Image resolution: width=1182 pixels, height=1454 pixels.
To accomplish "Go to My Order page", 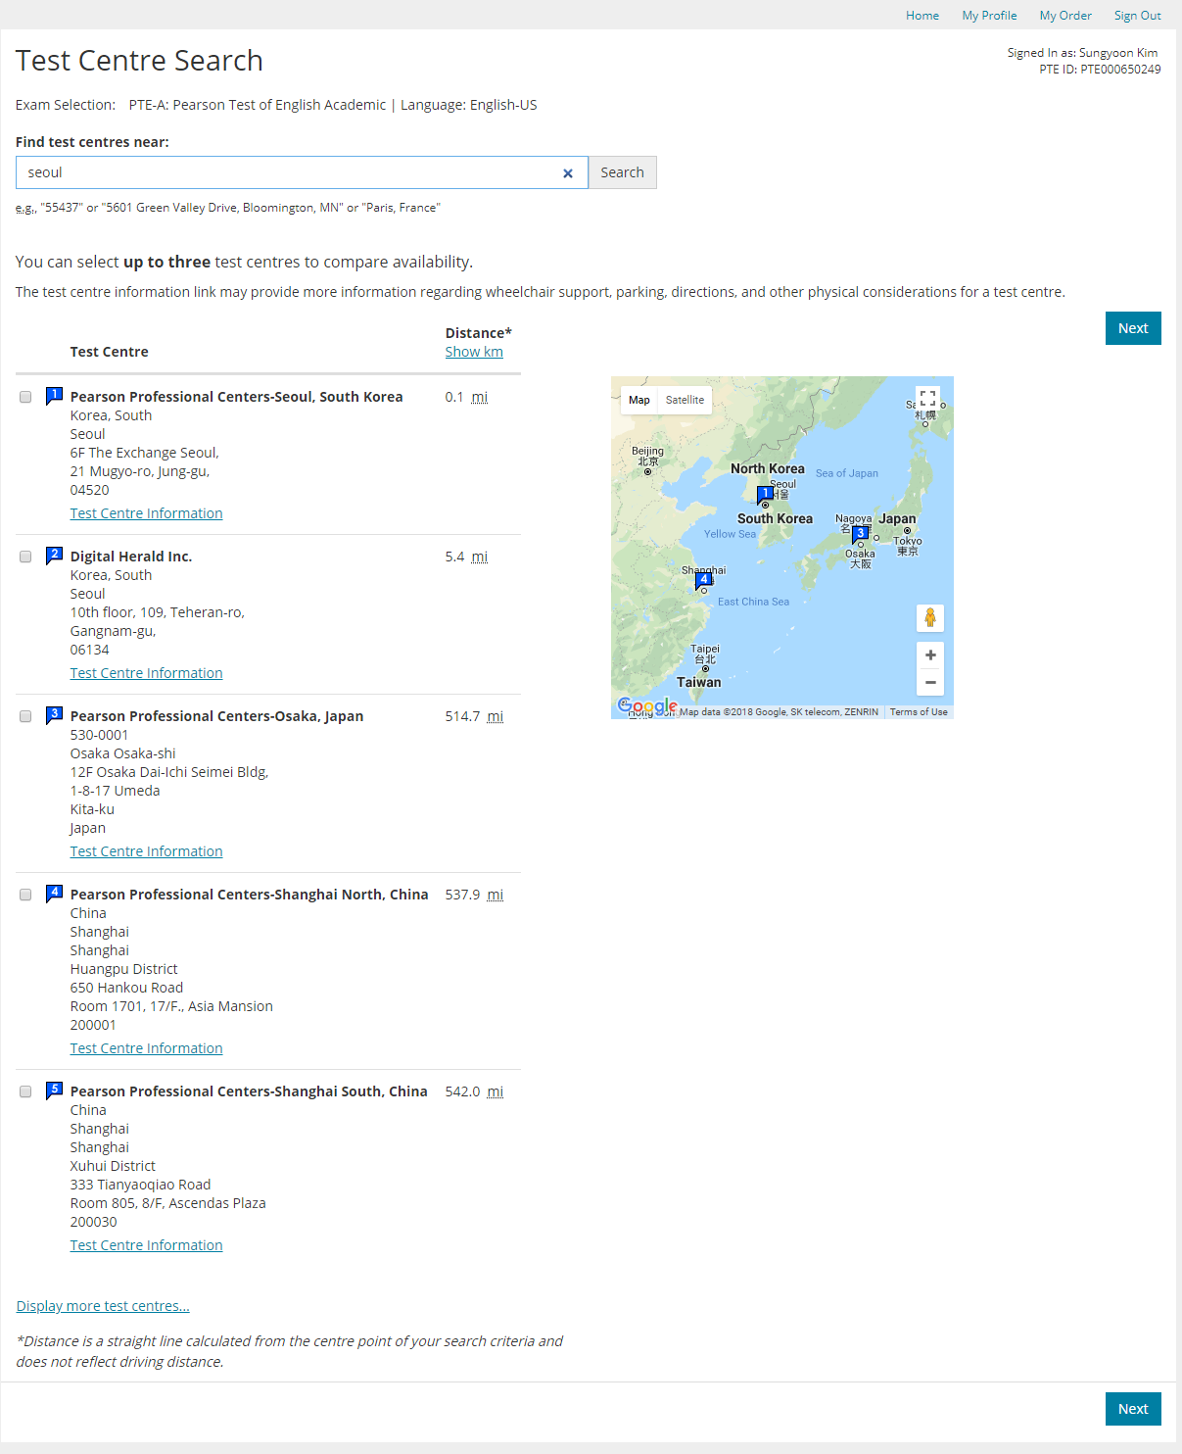I will pyautogui.click(x=1064, y=16).
